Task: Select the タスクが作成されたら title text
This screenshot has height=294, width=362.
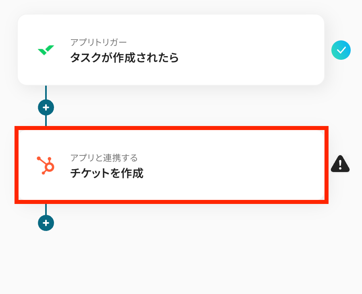Action: (x=124, y=58)
